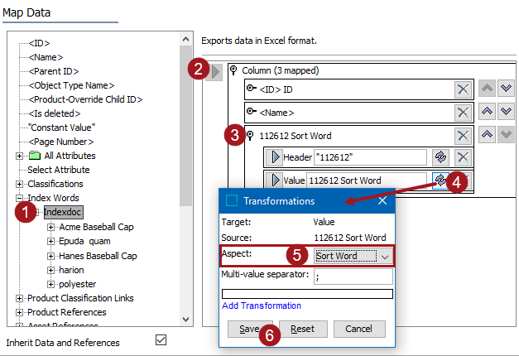The image size is (519, 356).
Task: Move 112612 Sort Word row up
Action: pos(487,134)
